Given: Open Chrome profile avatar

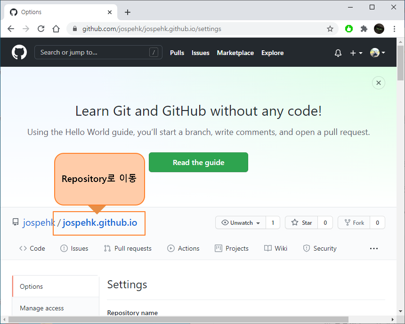Looking at the screenshot, I should (379, 29).
